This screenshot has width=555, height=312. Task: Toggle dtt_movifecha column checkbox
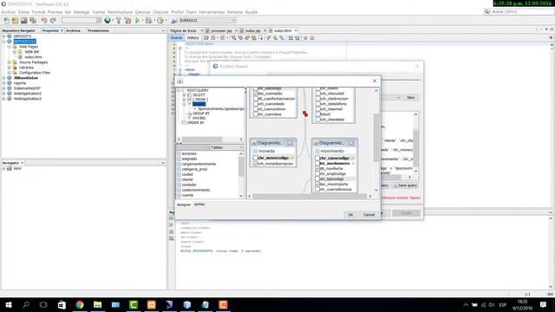coord(317,169)
